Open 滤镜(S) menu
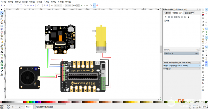This screenshot has height=109, width=208. click(54, 2)
